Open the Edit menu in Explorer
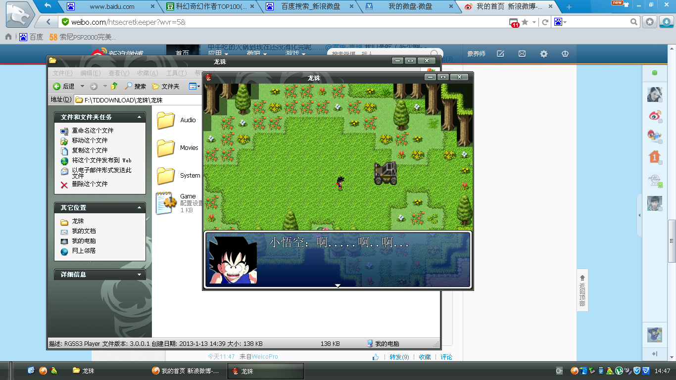This screenshot has width=676, height=380. [91, 73]
